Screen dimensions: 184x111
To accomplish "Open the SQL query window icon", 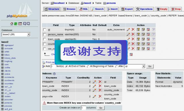I will (x=20, y=24).
